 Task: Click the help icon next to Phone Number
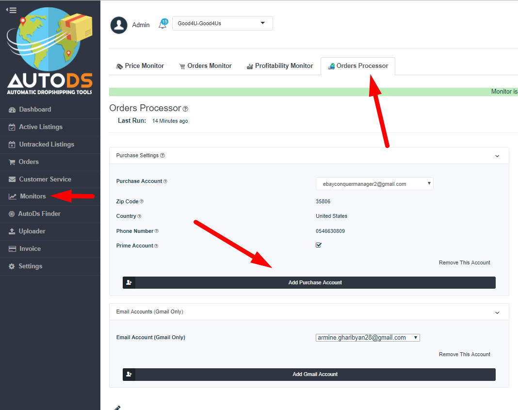(x=156, y=231)
